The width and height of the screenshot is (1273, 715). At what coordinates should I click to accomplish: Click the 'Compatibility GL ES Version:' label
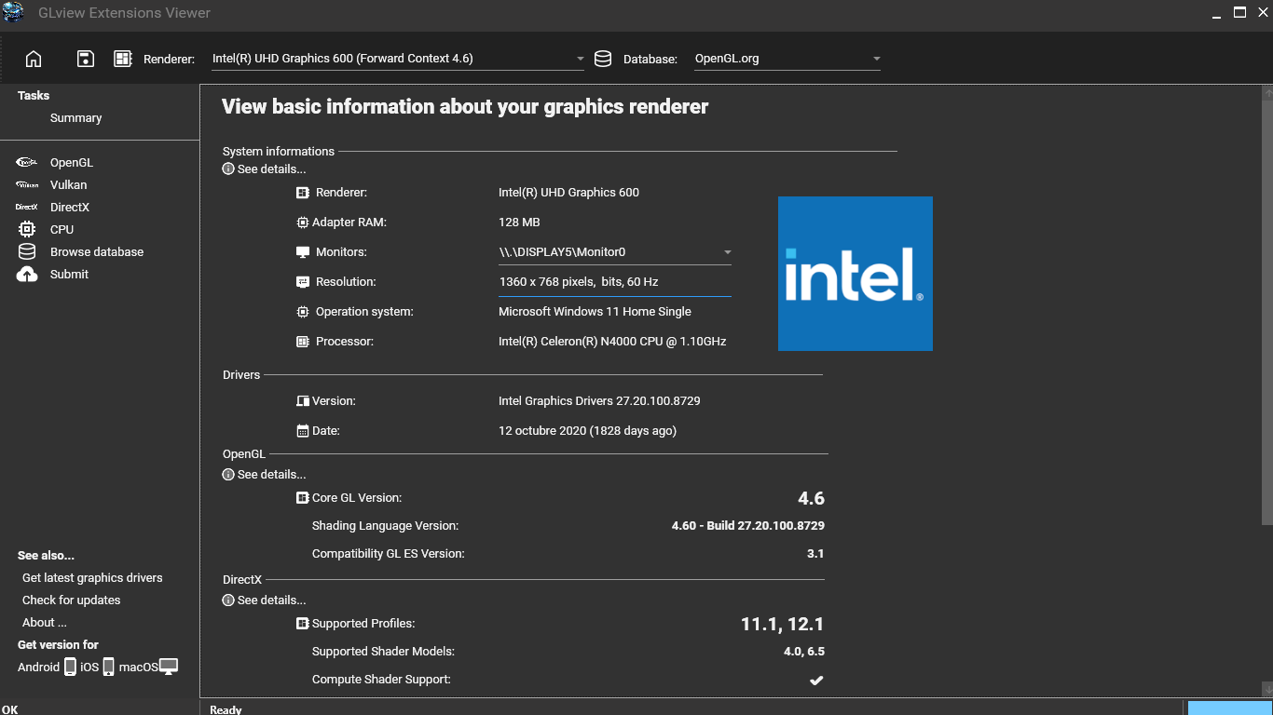(388, 554)
